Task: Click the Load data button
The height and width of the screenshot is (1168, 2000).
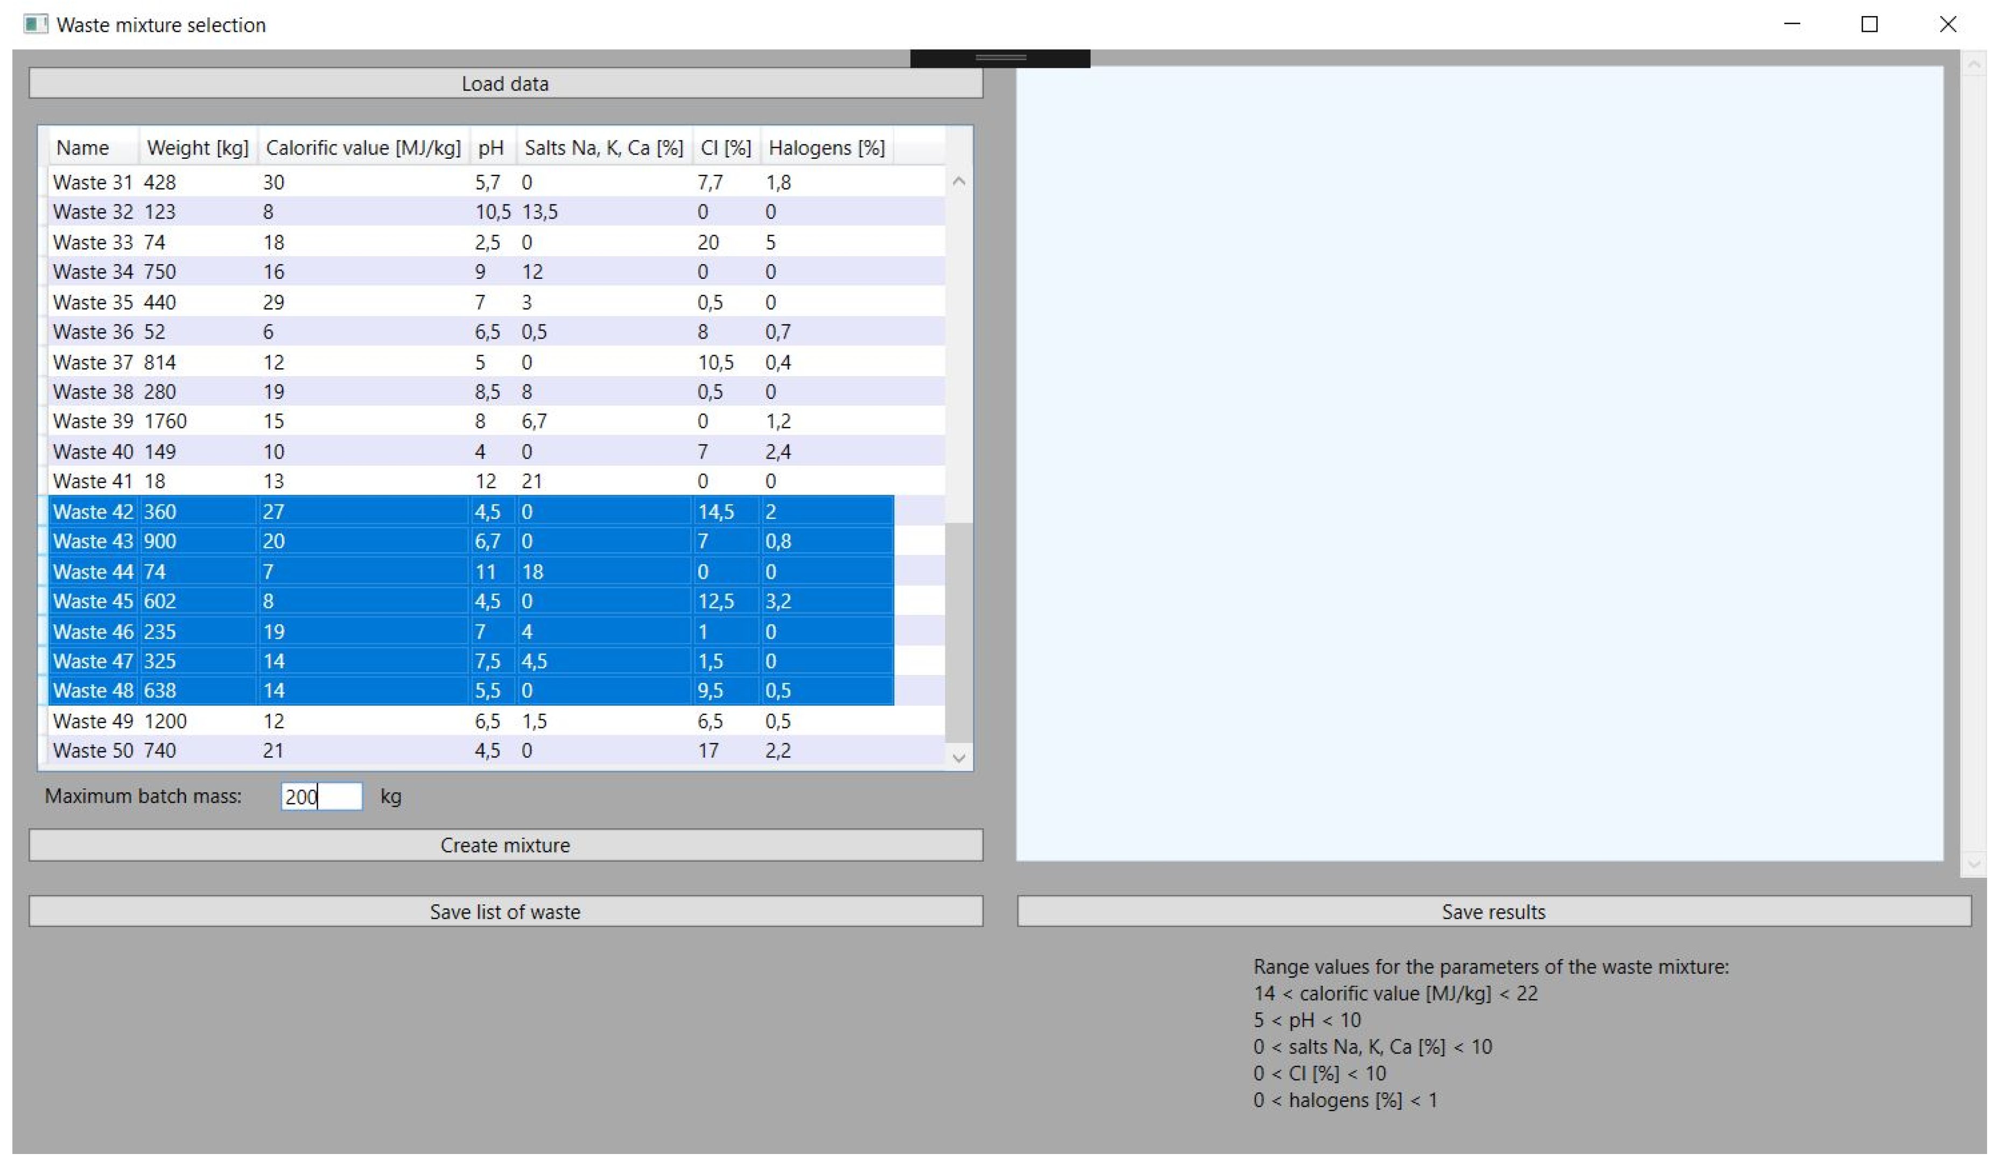Action: click(x=506, y=83)
